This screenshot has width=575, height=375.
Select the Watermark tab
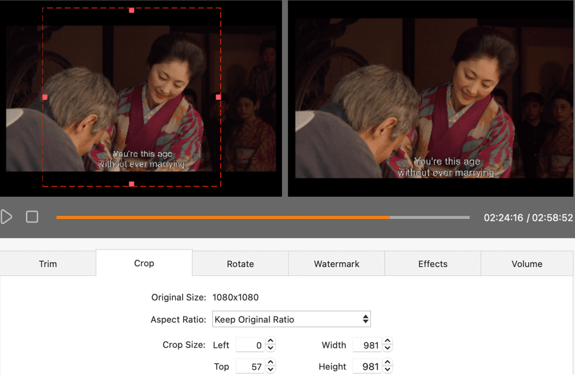337,263
